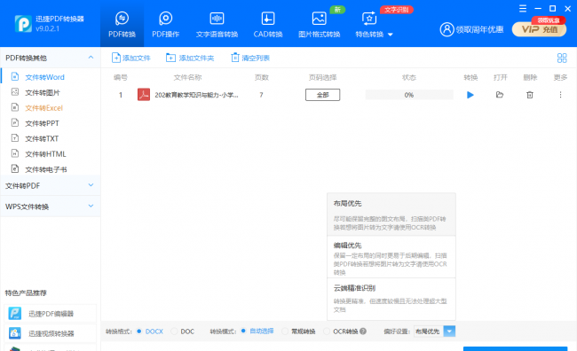This screenshot has width=577, height=351.
Task: Open the hamburger main menu icon
Action: pyautogui.click(x=523, y=9)
